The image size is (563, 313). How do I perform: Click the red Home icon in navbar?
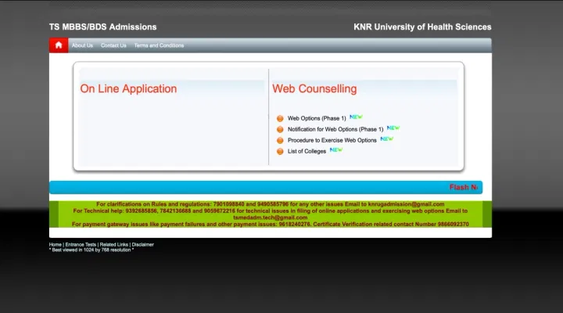pos(59,45)
